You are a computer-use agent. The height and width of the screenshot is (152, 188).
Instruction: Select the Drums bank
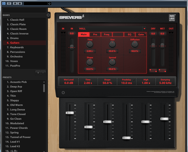coord(24,38)
